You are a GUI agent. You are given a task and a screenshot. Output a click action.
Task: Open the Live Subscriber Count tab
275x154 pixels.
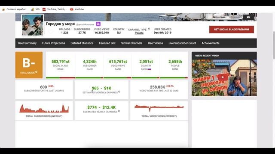click(x=182, y=43)
